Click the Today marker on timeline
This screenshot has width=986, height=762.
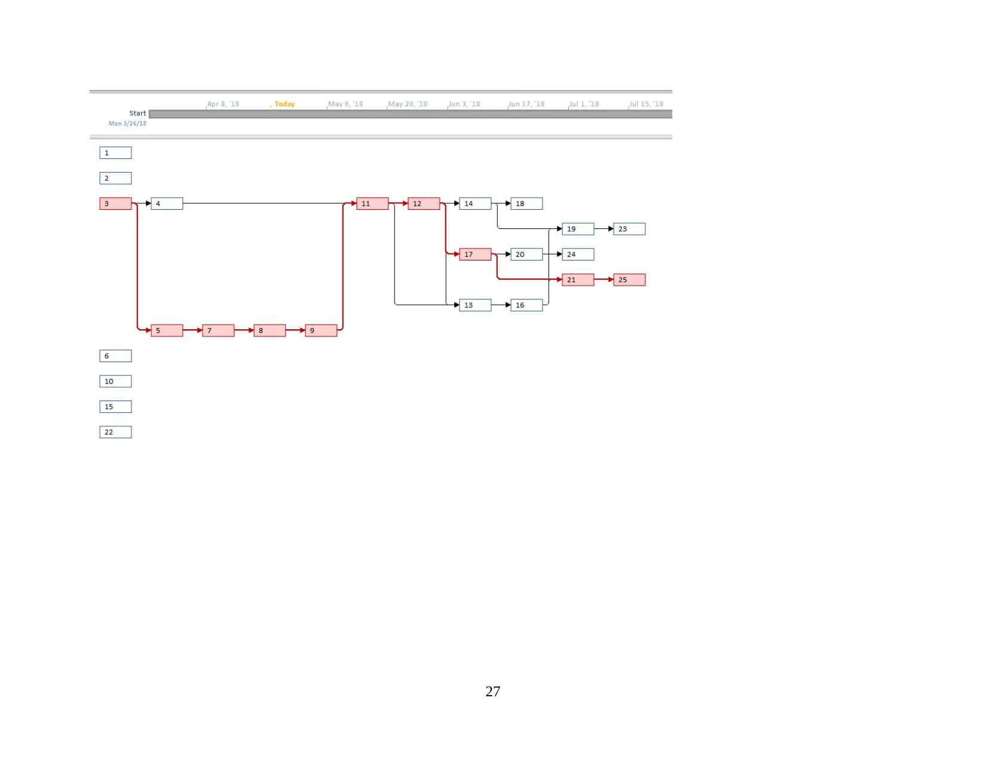click(x=284, y=104)
